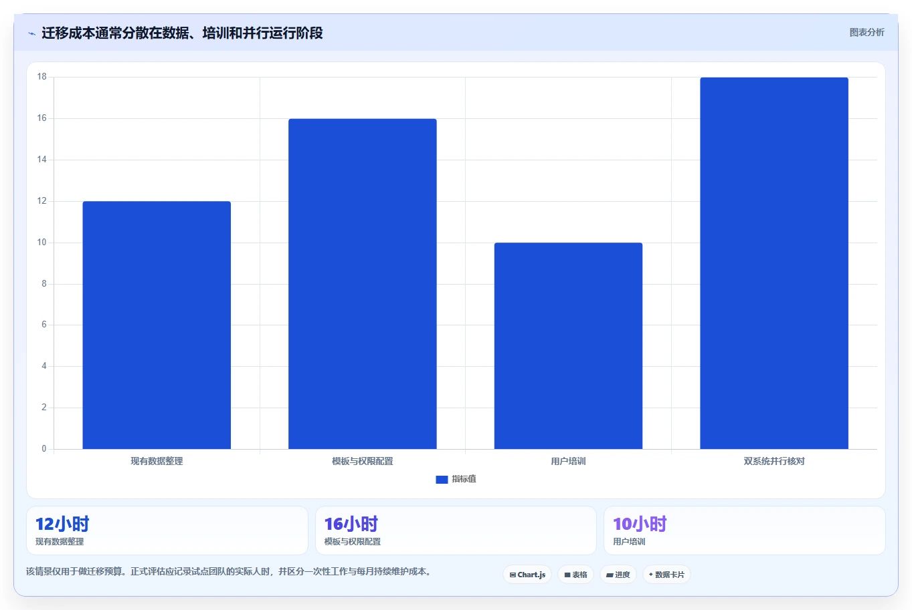Click the 现有数据整理 bar in the chart
Viewport: 912px width, 610px height.
tap(157, 325)
